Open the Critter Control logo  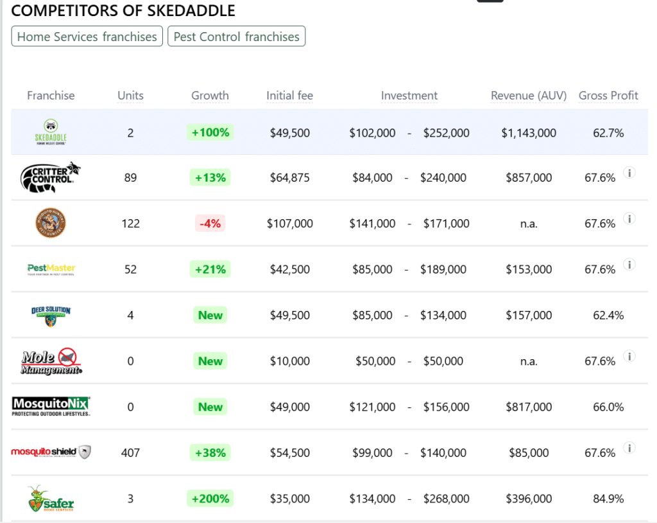[x=50, y=177]
